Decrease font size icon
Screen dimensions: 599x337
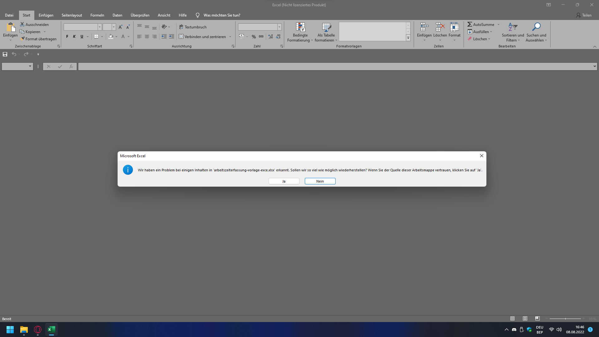tap(128, 27)
